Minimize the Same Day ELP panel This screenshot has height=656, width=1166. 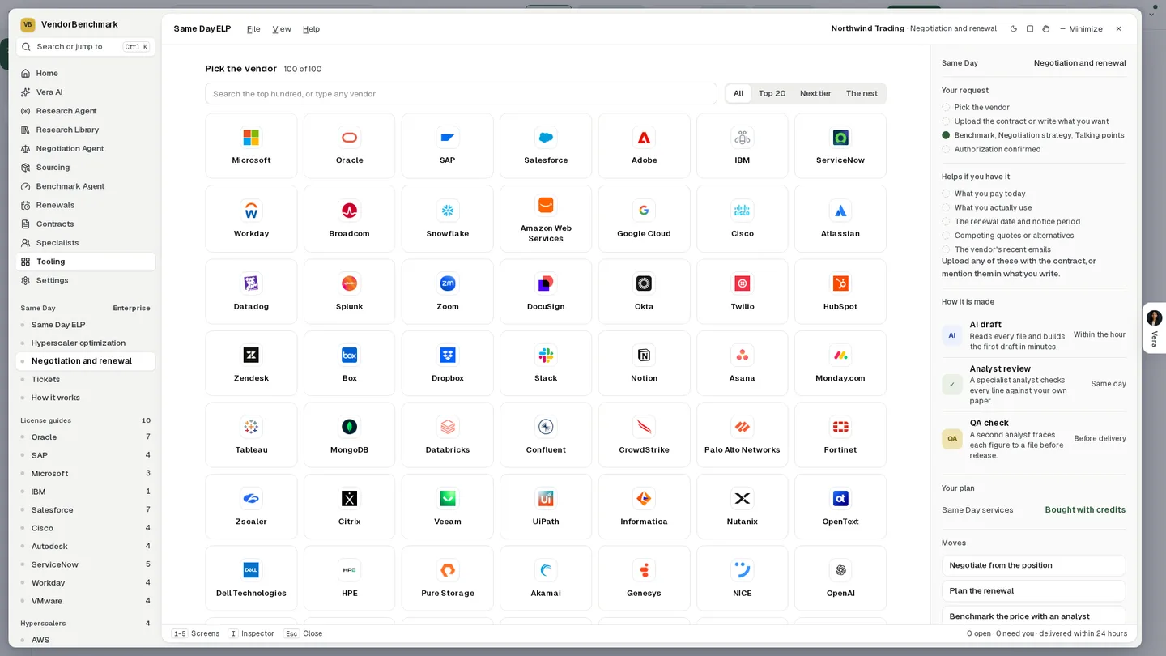click(1081, 29)
